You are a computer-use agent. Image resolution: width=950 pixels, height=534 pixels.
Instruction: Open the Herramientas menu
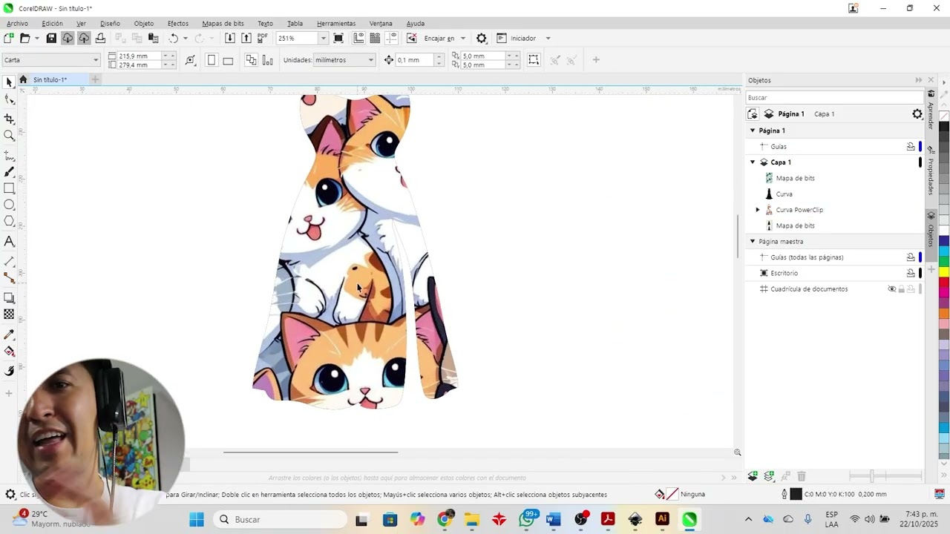(x=336, y=24)
